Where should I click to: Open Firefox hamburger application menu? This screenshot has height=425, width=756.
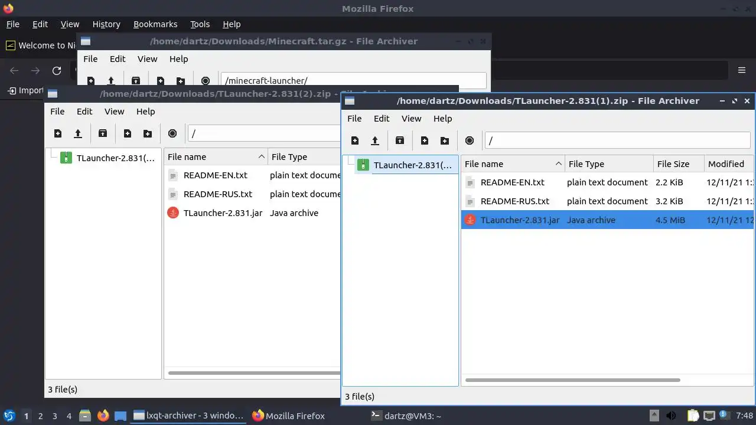point(742,70)
